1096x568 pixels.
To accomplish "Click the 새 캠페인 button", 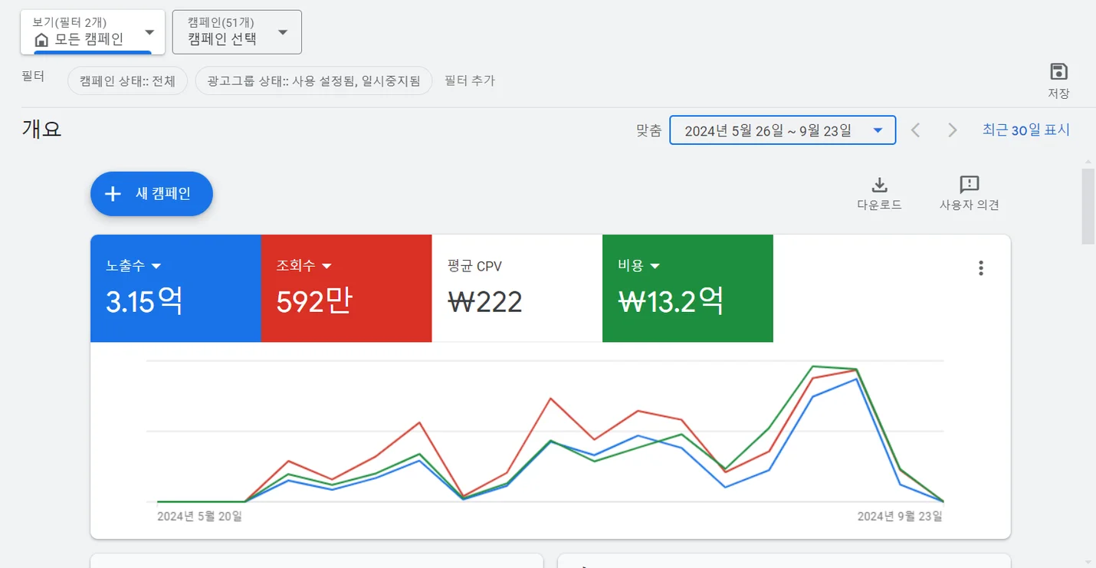I will coord(152,194).
